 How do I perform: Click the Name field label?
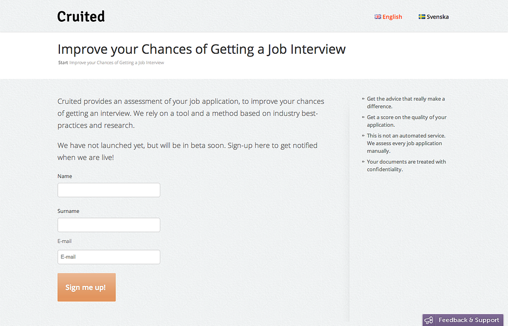(x=65, y=176)
